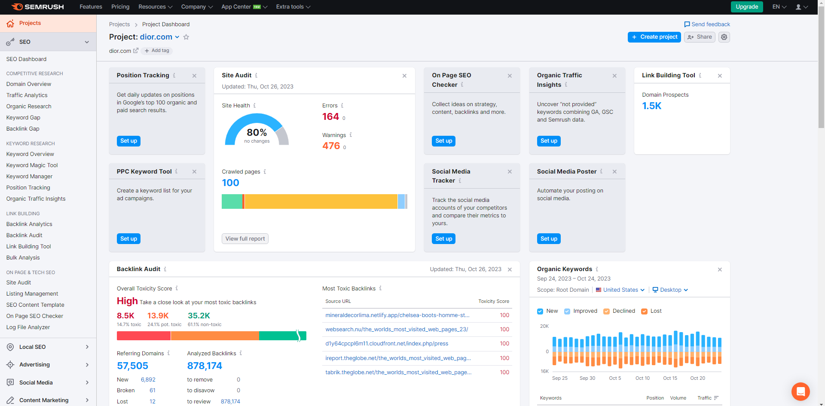Set up Position Tracking widget
The height and width of the screenshot is (406, 825).
click(x=128, y=141)
